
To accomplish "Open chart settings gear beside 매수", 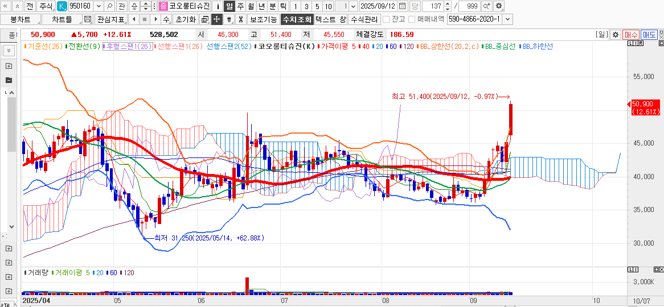I will (615, 35).
